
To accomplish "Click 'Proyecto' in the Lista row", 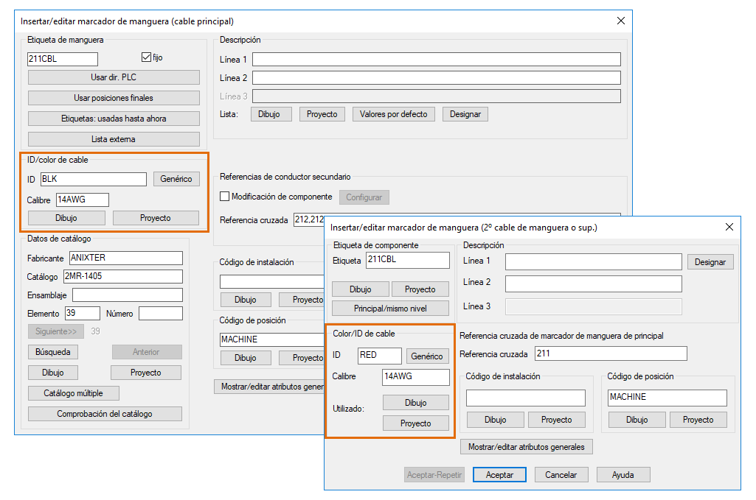I will point(322,115).
